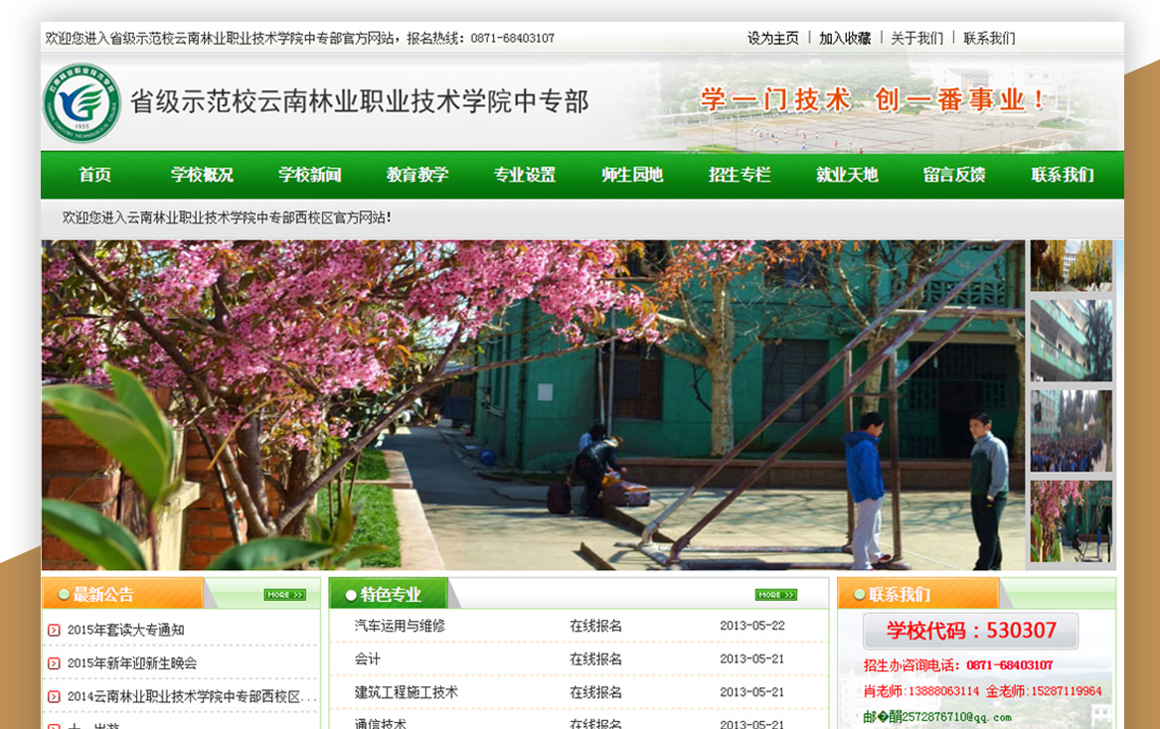Open 学校概况 navigation menu item
This screenshot has width=1160, height=729.
(202, 175)
